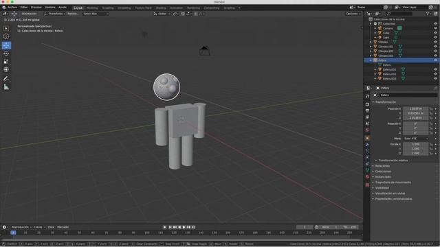The image size is (440, 247).
Task: Open the rotation Modo Euler XYZ dropdown
Action: pyautogui.click(x=416, y=139)
